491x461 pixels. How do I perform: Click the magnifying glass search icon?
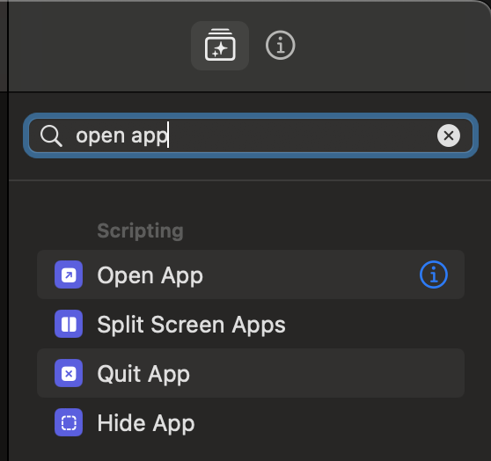[51, 135]
